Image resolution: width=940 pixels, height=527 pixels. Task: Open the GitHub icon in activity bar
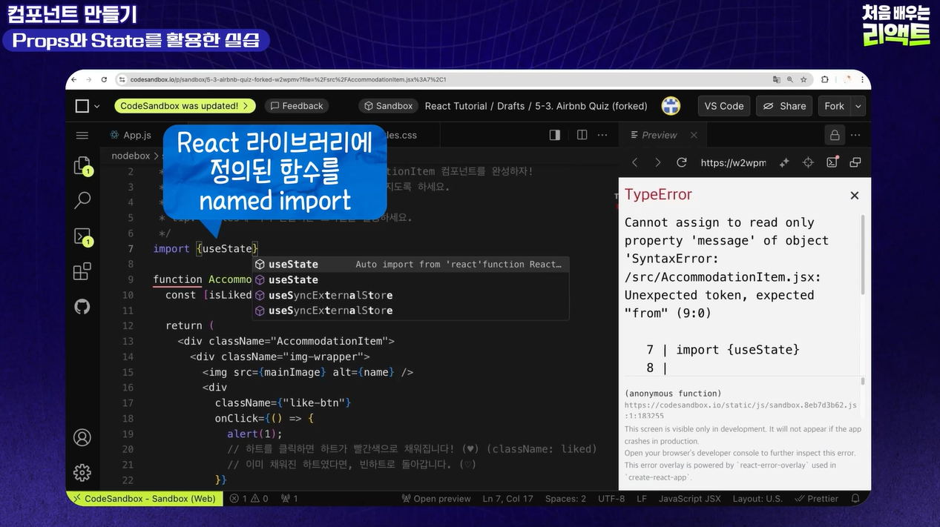coord(82,306)
